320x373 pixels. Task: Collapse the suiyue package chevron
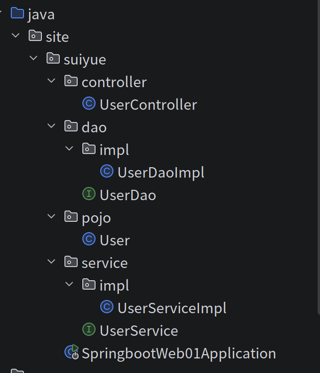(x=33, y=58)
